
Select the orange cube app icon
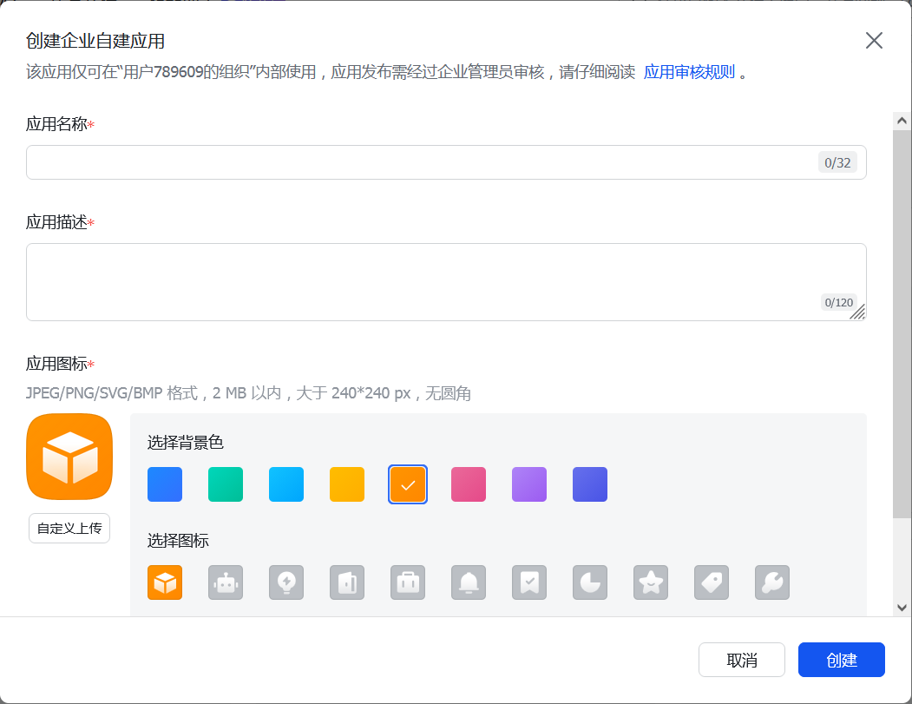(165, 582)
